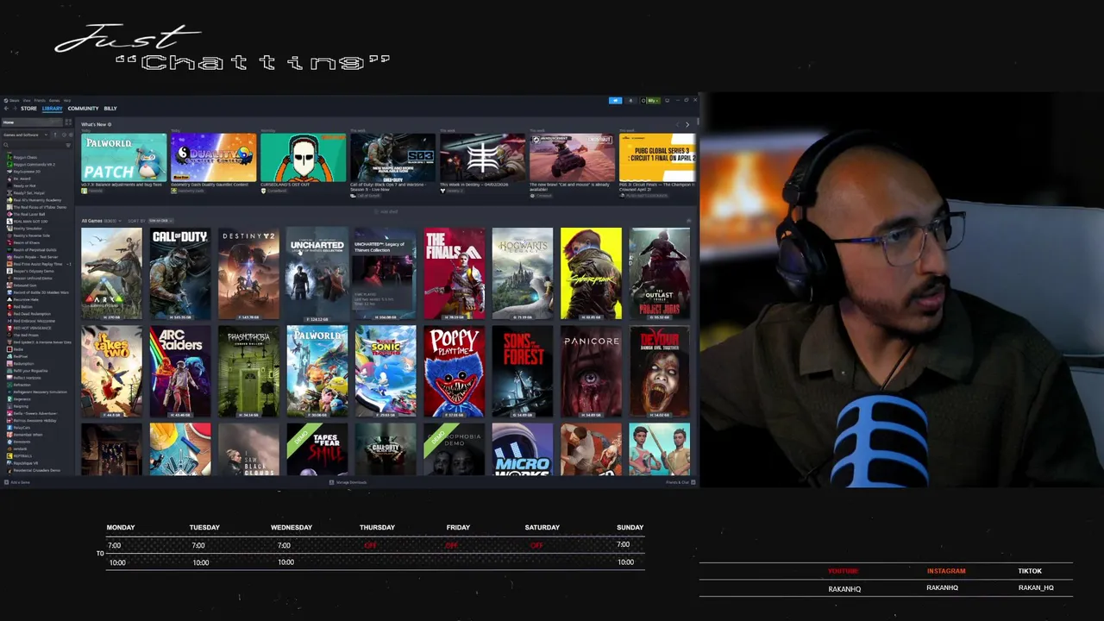The image size is (1104, 621).
Task: Click the sidebar sort arrow icon
Action: click(55, 135)
